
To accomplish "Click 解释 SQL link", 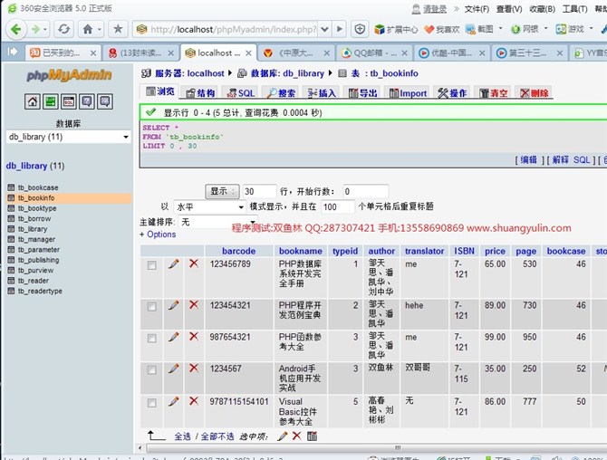I will pos(571,159).
